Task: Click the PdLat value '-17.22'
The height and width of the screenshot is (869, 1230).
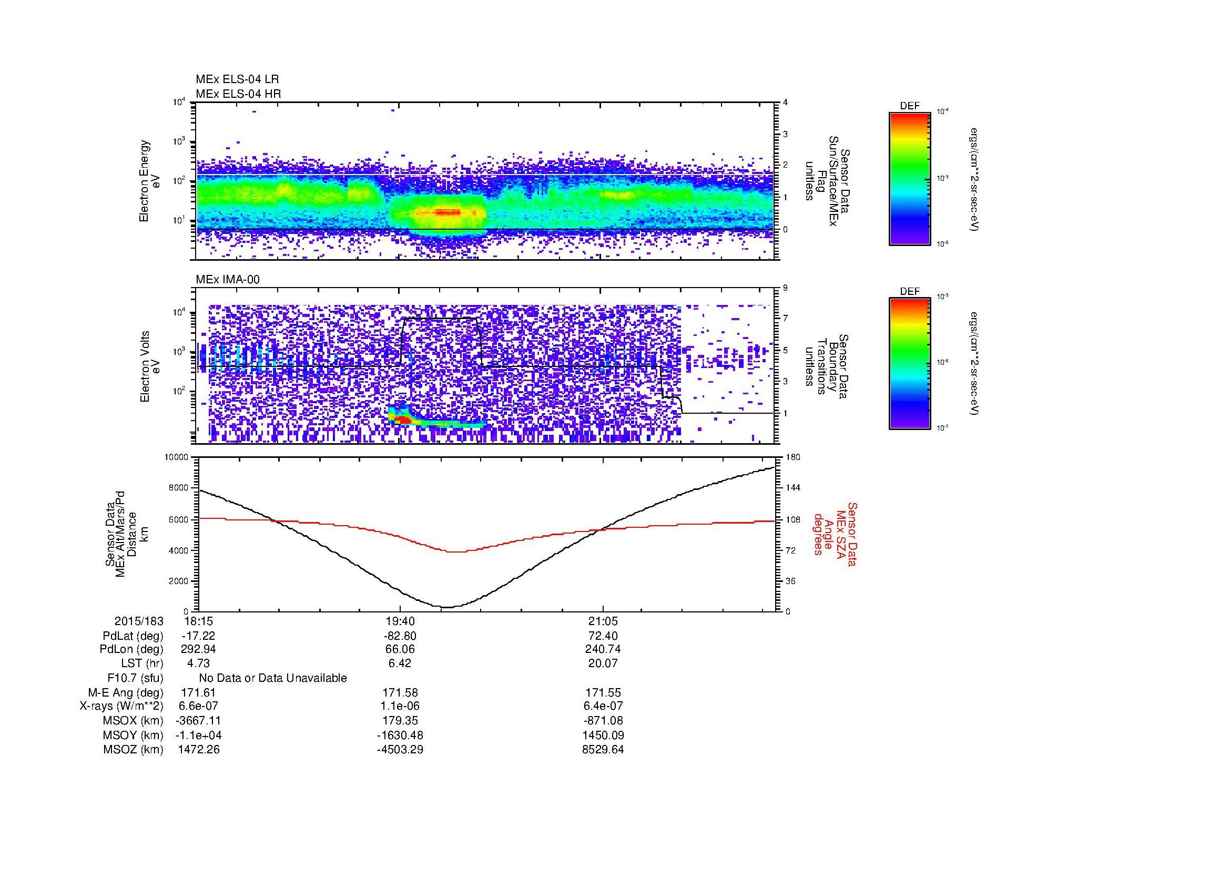Action: 199,636
